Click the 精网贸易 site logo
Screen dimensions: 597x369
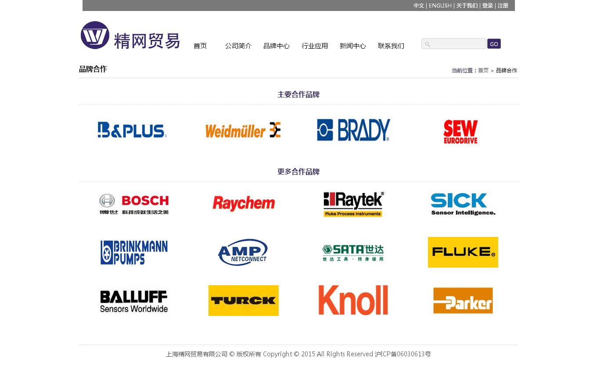pos(130,35)
